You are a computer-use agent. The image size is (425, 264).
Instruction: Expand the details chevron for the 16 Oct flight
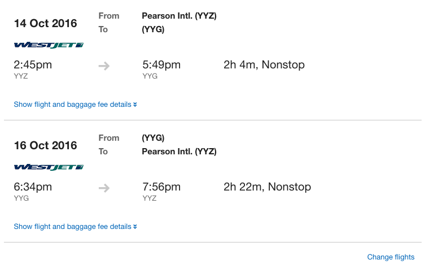(x=135, y=227)
